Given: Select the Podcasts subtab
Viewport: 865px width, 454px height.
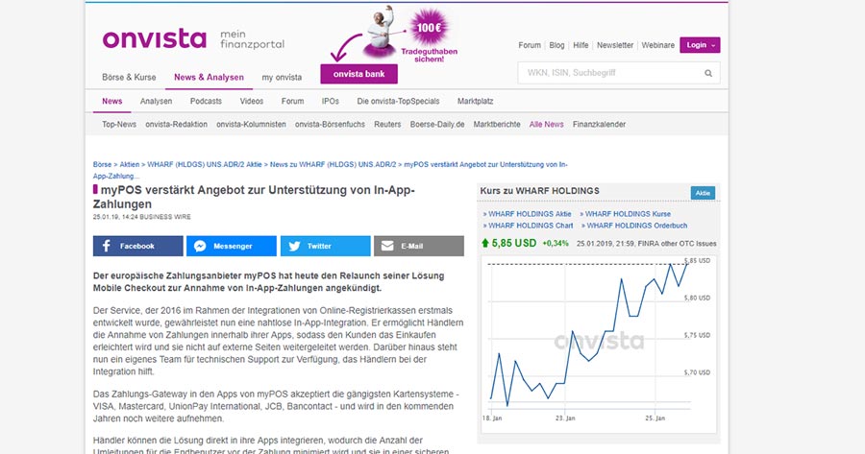Looking at the screenshot, I should 206,102.
